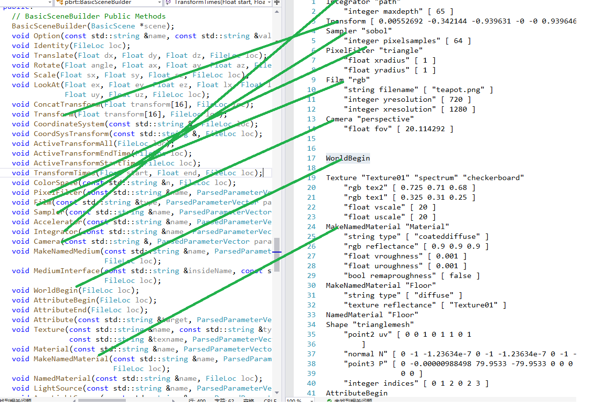Click the CRLF line-ending indicator
The width and height of the screenshot is (609, 417).
point(270,401)
